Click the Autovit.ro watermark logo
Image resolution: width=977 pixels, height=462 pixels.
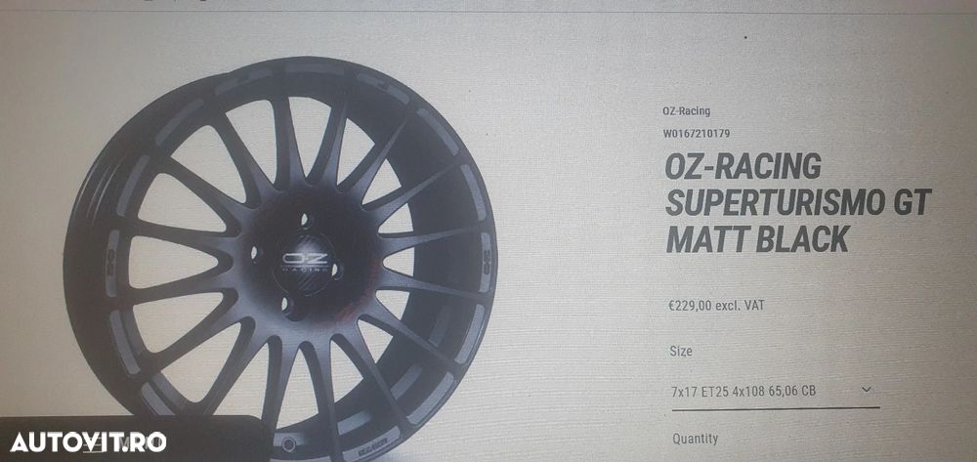coord(89,441)
